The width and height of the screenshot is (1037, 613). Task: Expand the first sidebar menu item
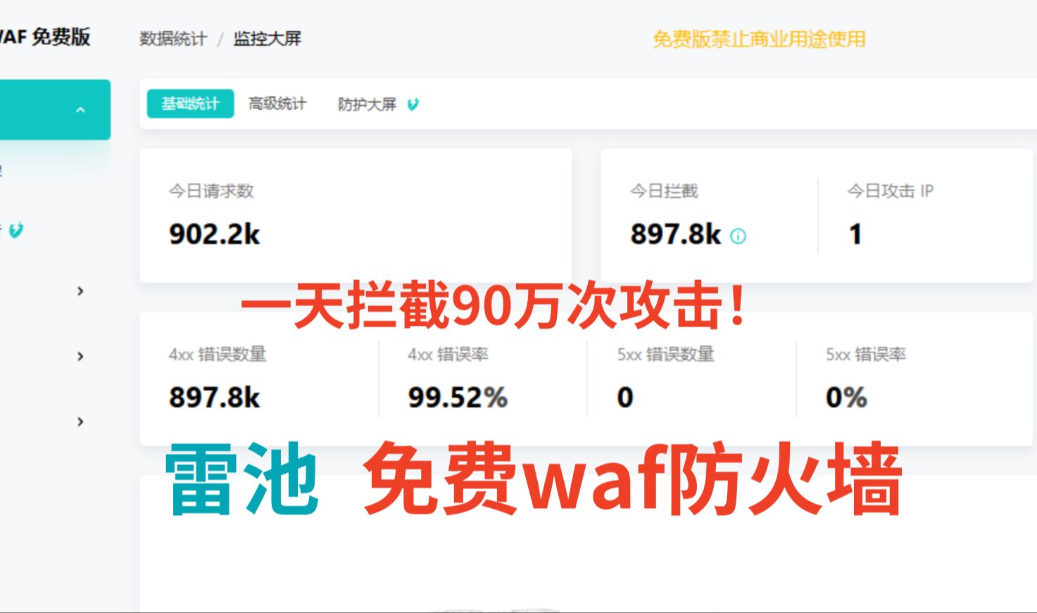(x=80, y=291)
